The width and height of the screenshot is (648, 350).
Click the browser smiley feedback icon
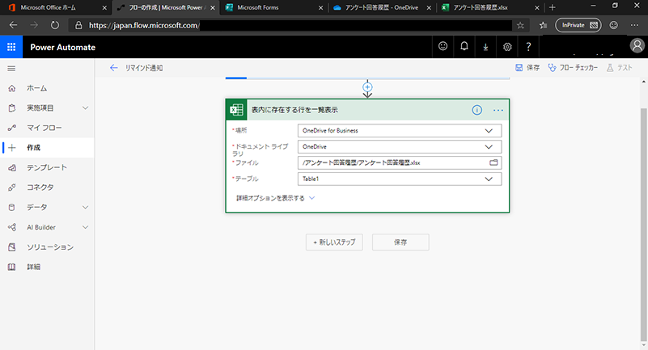coord(614,25)
